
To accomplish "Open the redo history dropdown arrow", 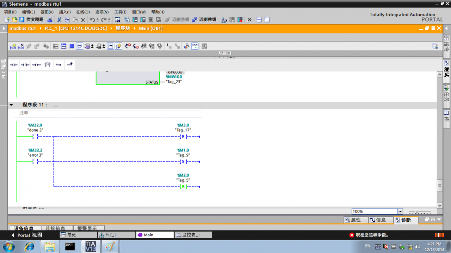I will 109,20.
